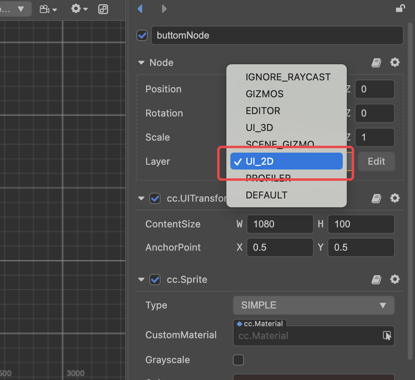Collapse the cc.Sprite section
The width and height of the screenshot is (415, 380).
point(141,279)
